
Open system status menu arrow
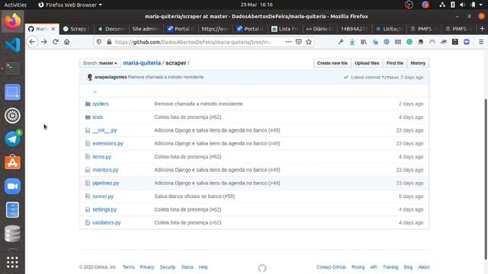(x=481, y=5)
